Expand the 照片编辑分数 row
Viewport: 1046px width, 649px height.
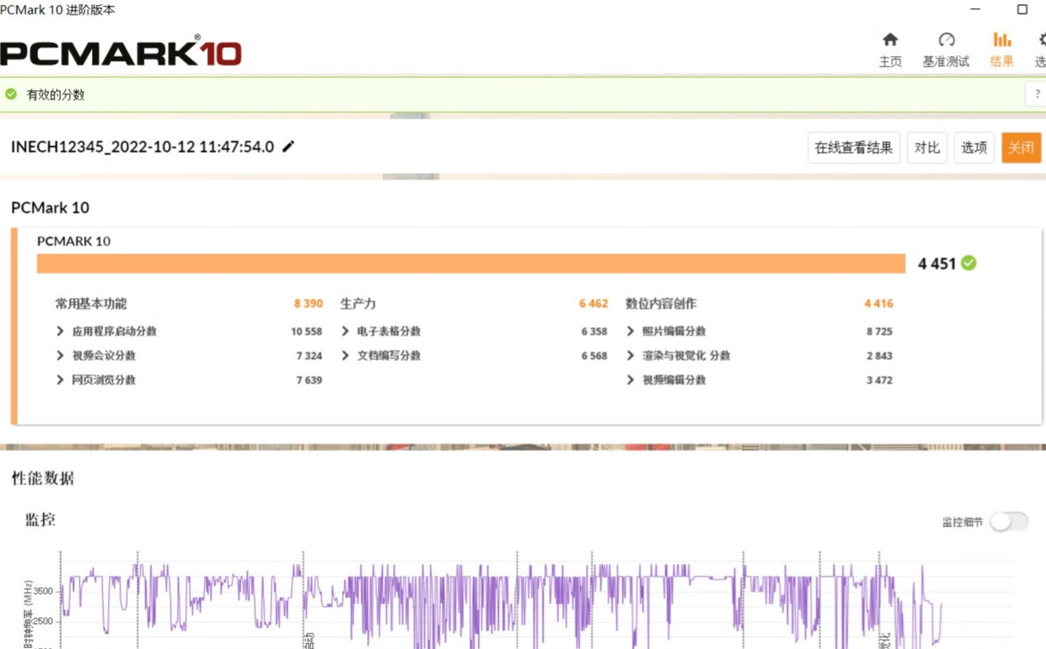pos(631,331)
